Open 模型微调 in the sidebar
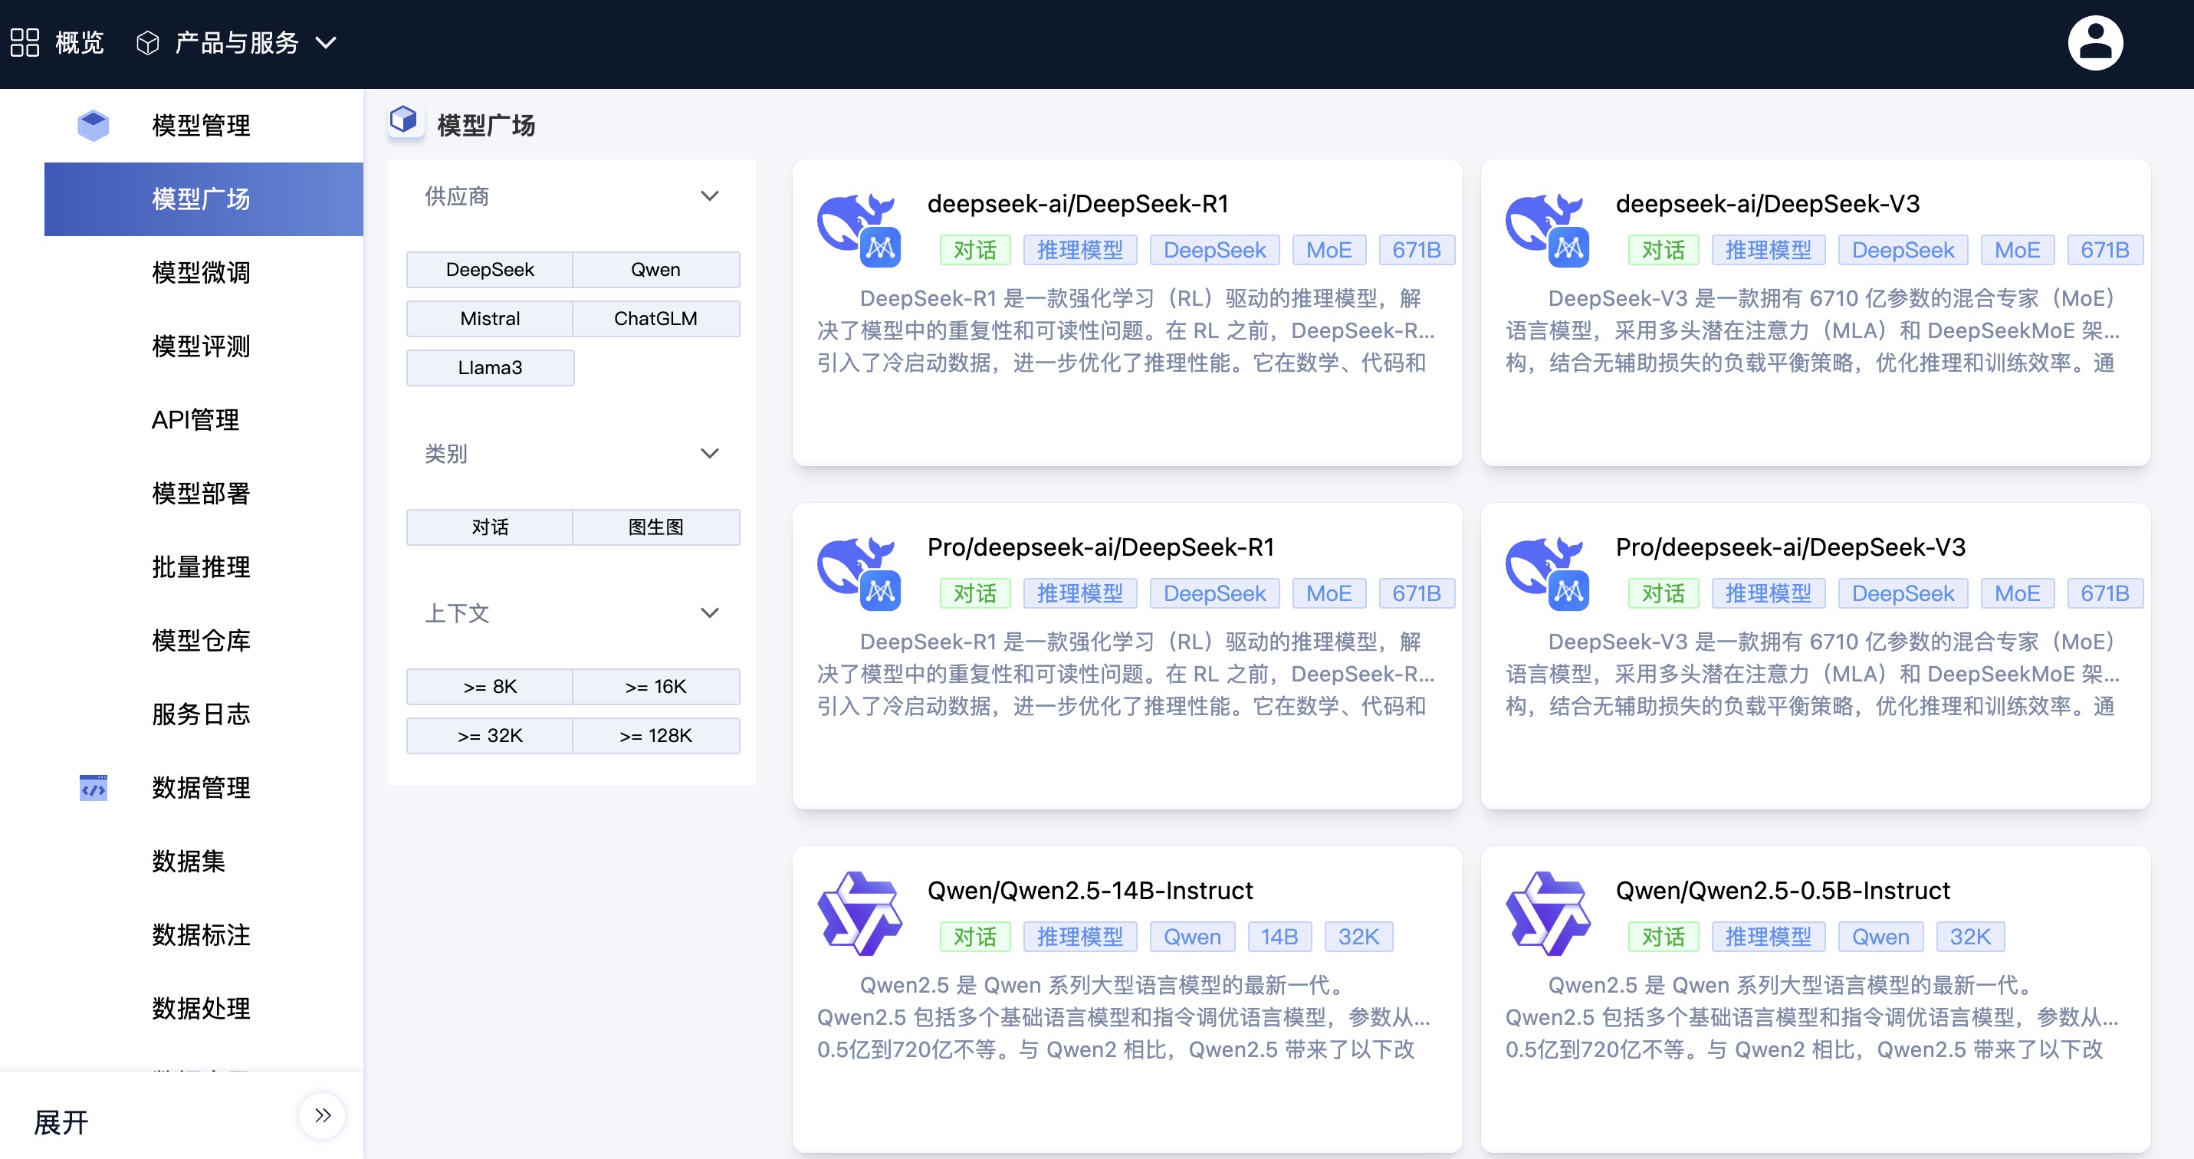2194x1159 pixels. click(x=201, y=273)
